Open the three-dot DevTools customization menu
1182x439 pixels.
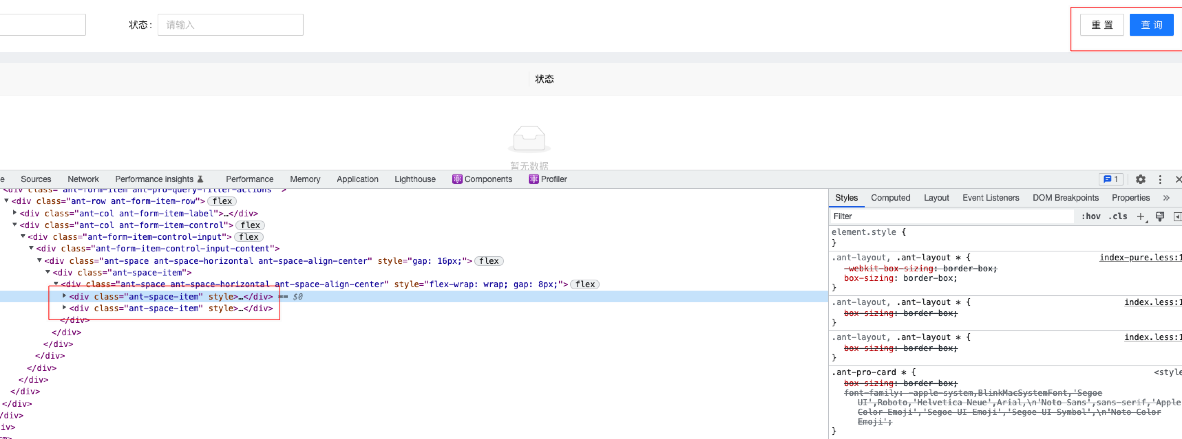tap(1160, 179)
